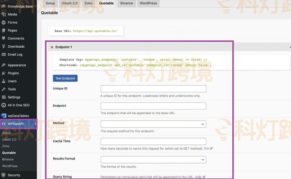Open the Help link for Query String
Image resolution: width=291 pixels, height=179 pixels.
point(198,177)
